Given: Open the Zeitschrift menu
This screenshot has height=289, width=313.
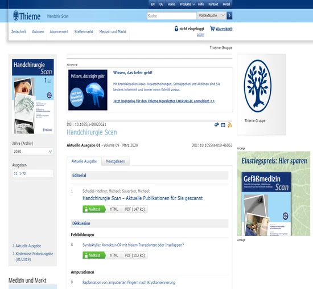Looking at the screenshot, I should click(x=19, y=31).
